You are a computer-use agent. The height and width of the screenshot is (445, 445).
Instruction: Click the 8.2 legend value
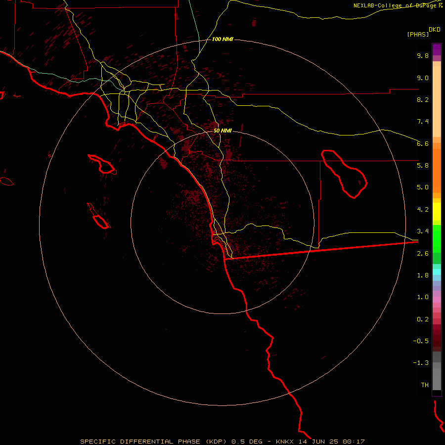pos(423,99)
